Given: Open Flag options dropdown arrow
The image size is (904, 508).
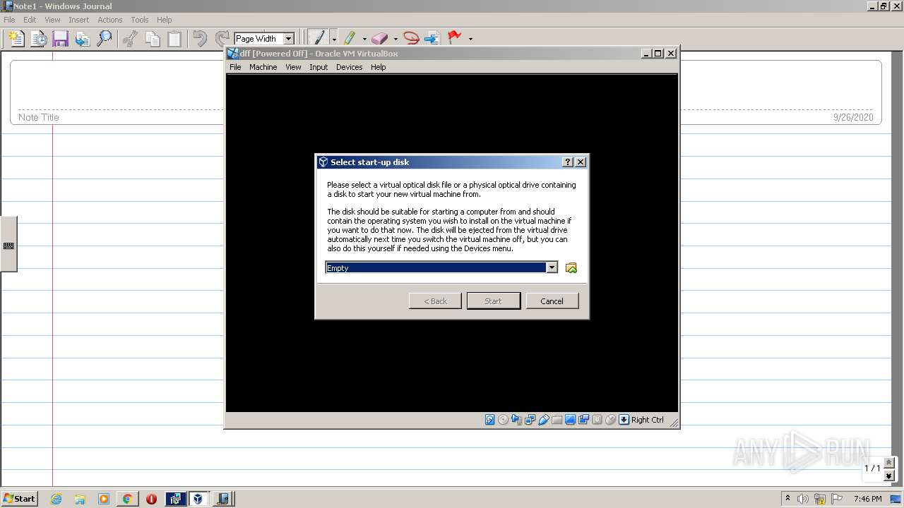Looking at the screenshot, I should [470, 39].
